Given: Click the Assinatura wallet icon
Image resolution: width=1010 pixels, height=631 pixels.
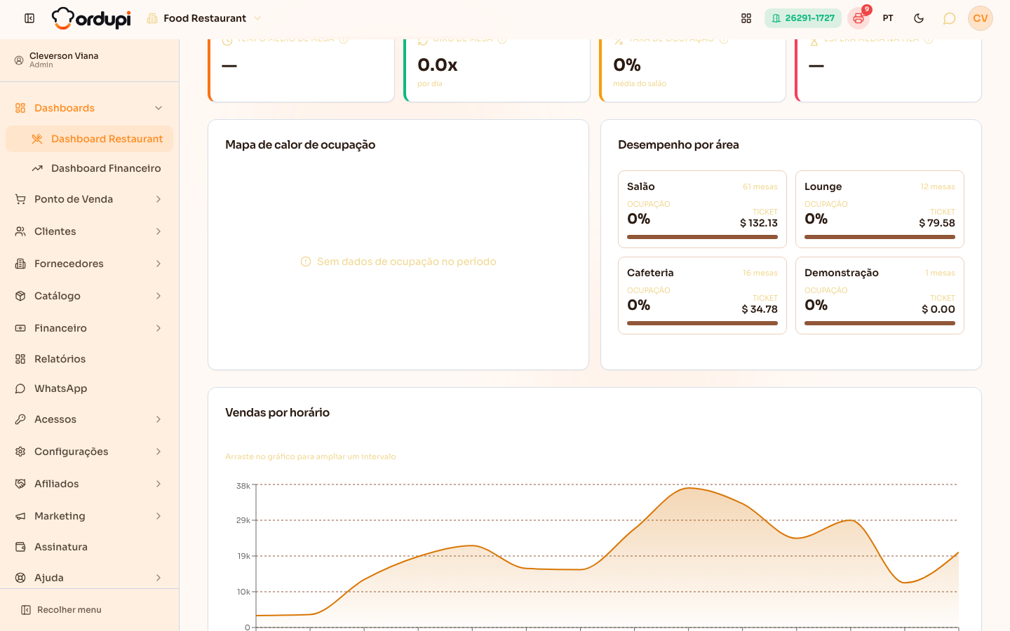Looking at the screenshot, I should pyautogui.click(x=20, y=547).
